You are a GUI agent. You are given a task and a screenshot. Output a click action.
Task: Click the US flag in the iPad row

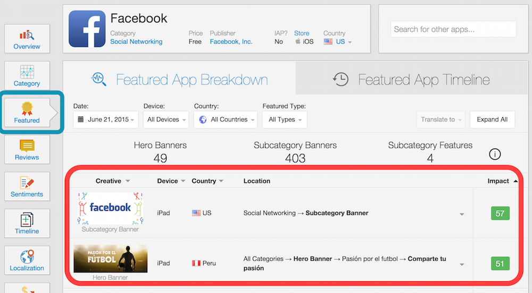(196, 213)
